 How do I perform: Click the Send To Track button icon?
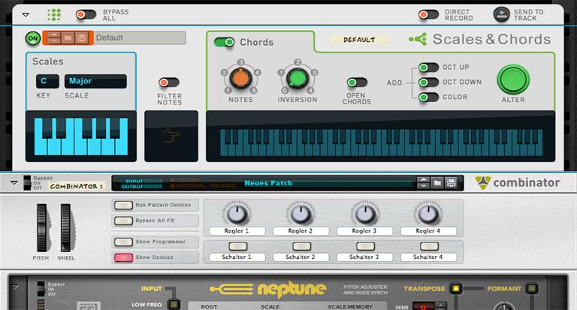501,15
